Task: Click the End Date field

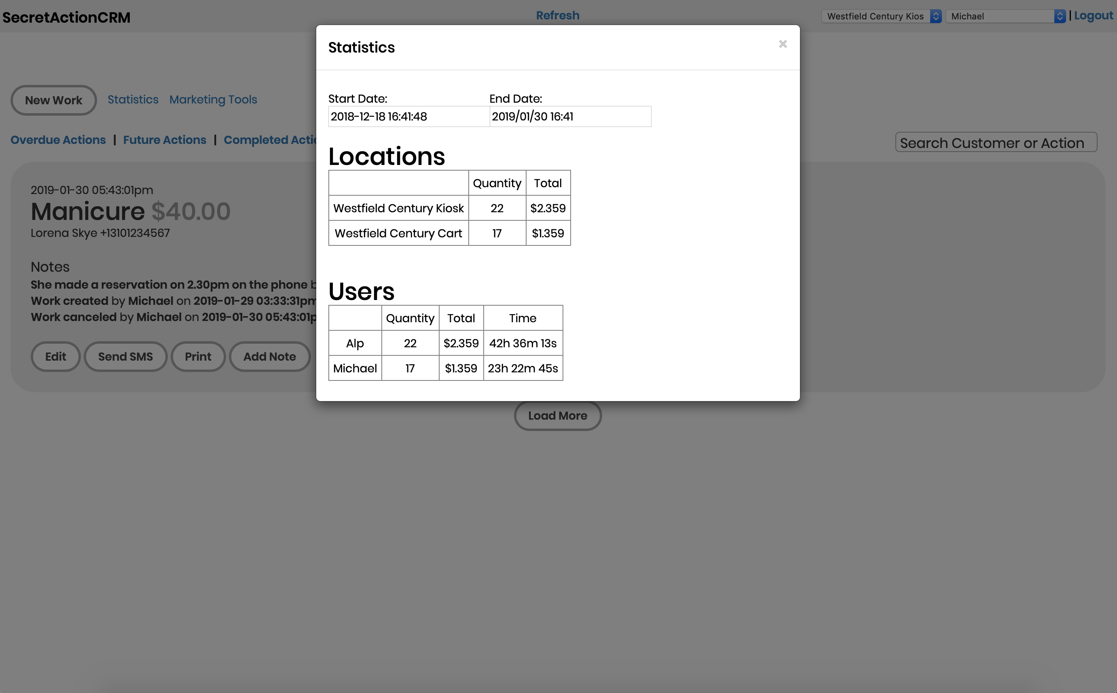Action: [x=570, y=116]
